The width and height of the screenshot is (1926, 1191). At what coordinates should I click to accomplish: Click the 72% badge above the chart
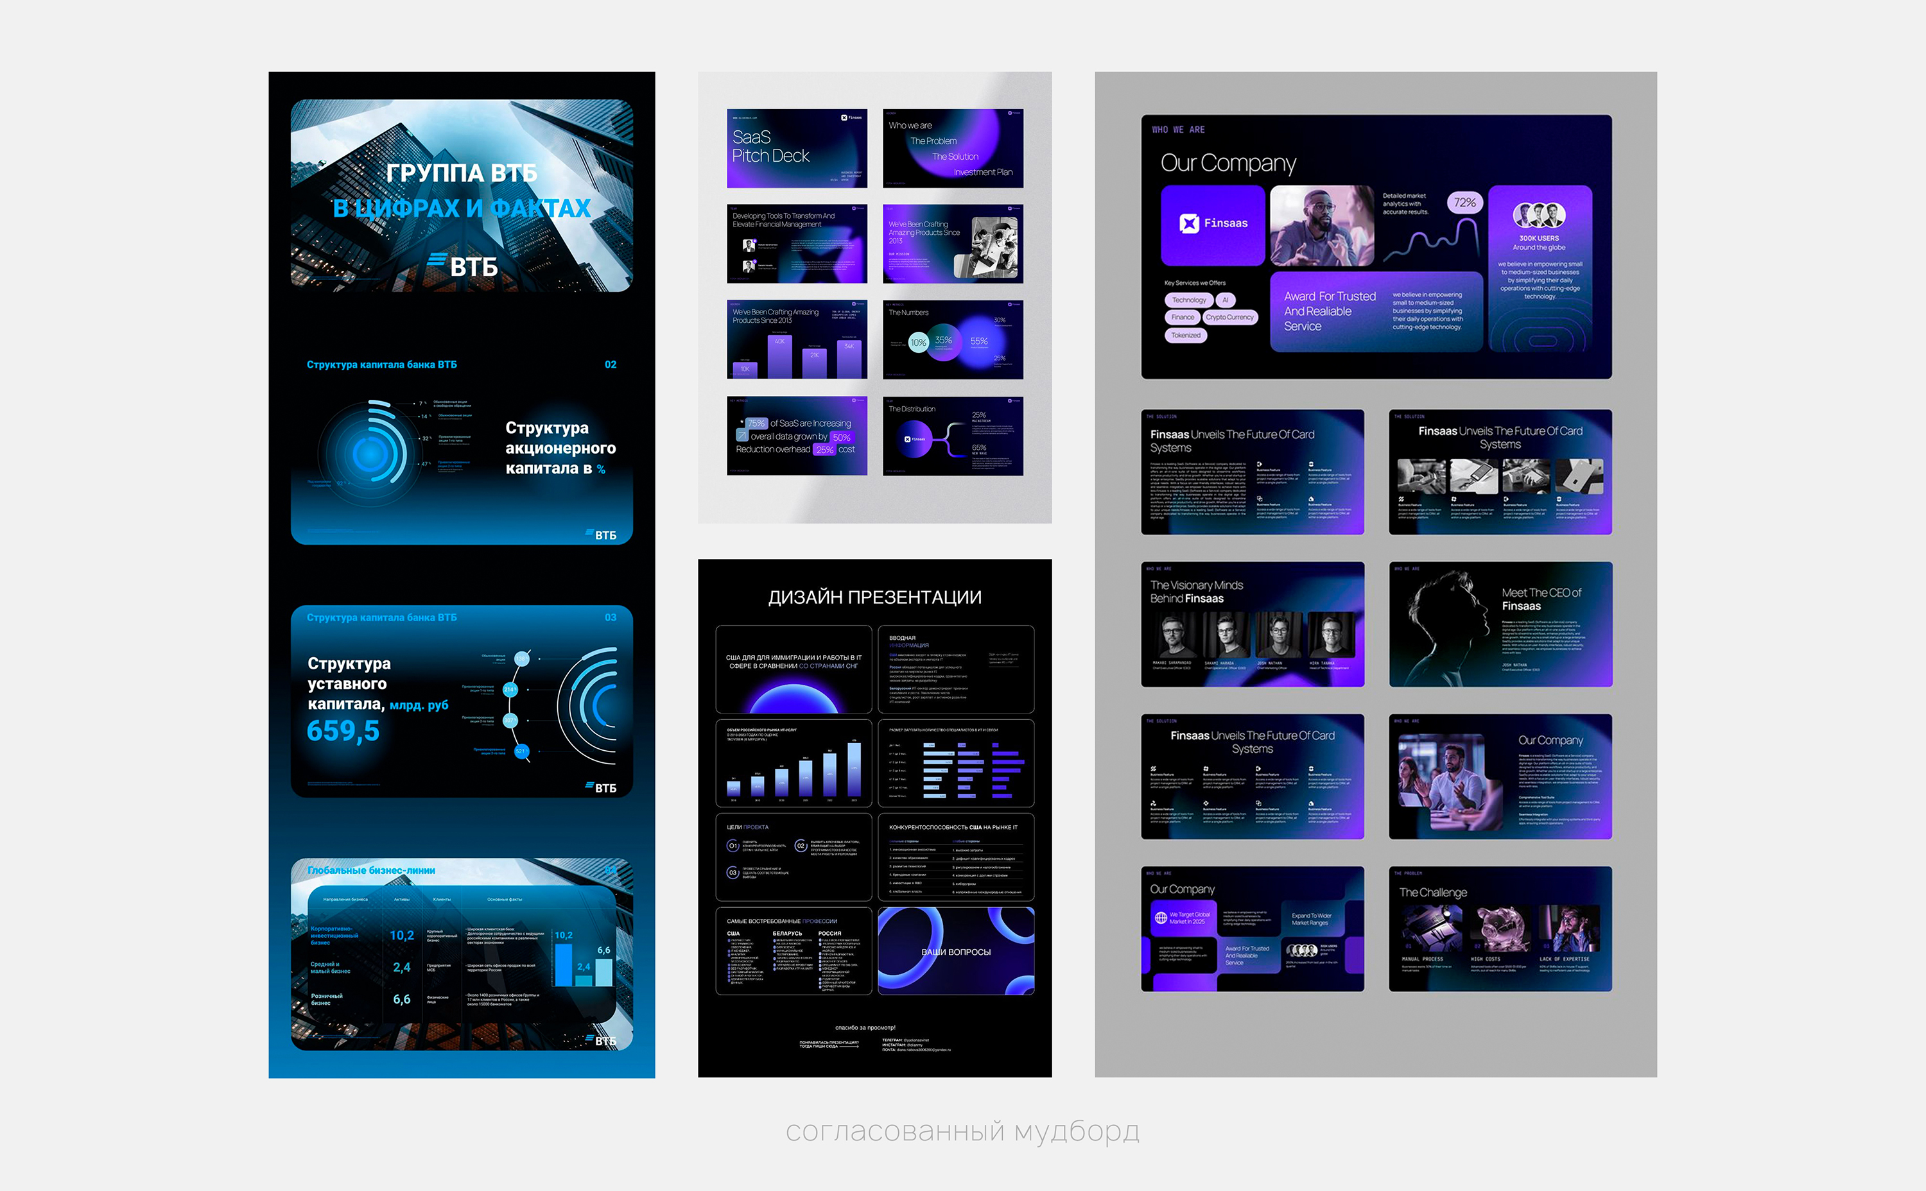(1464, 202)
